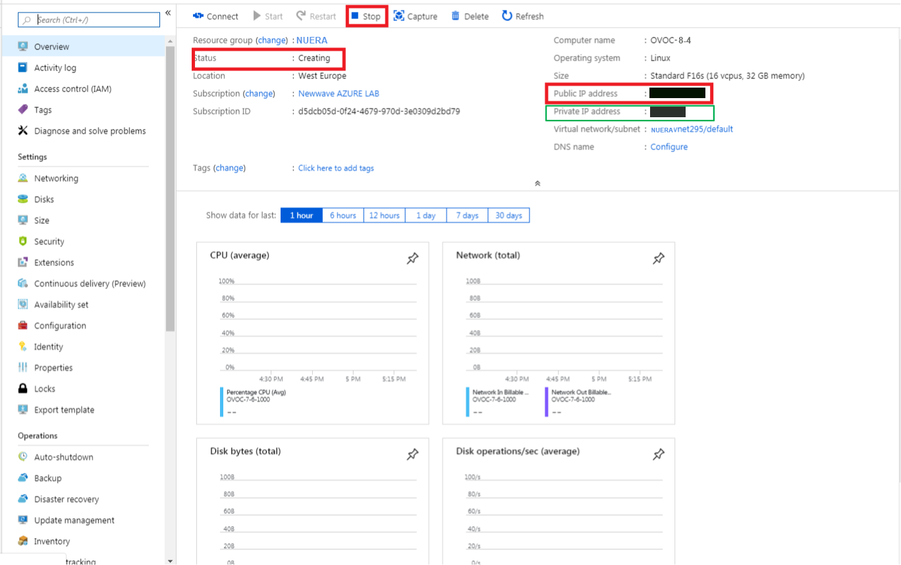Pin the Disk operations/sec chart

coord(658,454)
